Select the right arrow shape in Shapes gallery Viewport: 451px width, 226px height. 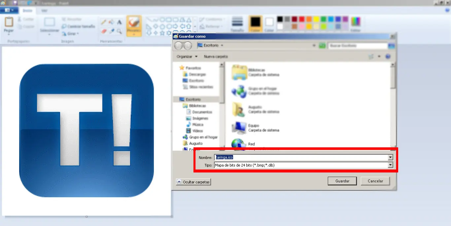[175, 26]
